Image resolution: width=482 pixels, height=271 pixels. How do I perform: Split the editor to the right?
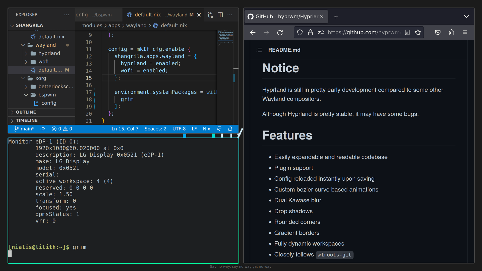(220, 15)
